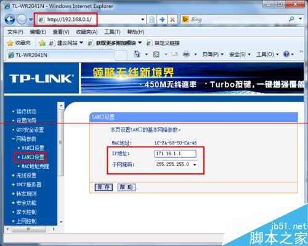Image resolution: width=308 pixels, height=246 pixels.
Task: Open the subnet mask 255.255.255.0 dropdown
Action: 176,165
